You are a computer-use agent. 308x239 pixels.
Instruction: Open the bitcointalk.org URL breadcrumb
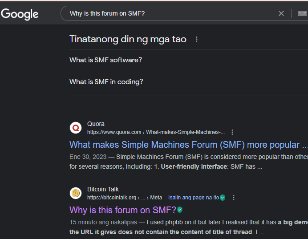point(125,198)
